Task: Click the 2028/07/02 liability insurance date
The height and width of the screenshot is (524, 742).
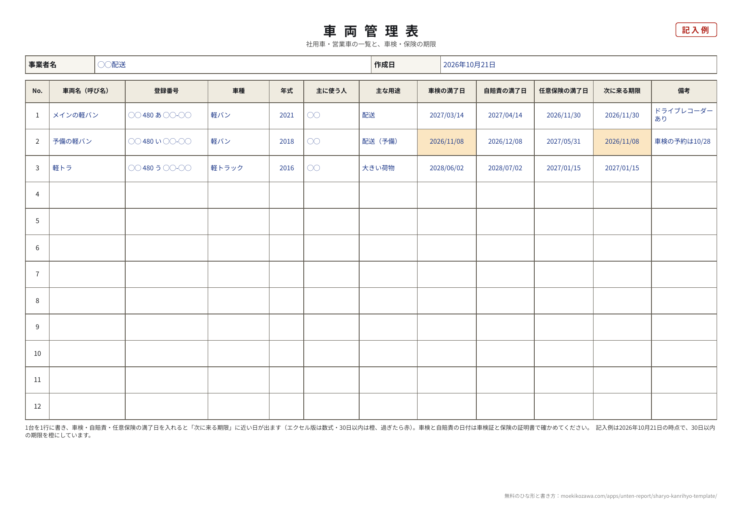Action: [x=505, y=168]
